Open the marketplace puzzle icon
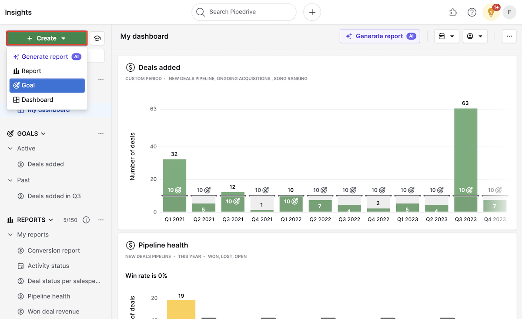The image size is (522, 319). 453,12
